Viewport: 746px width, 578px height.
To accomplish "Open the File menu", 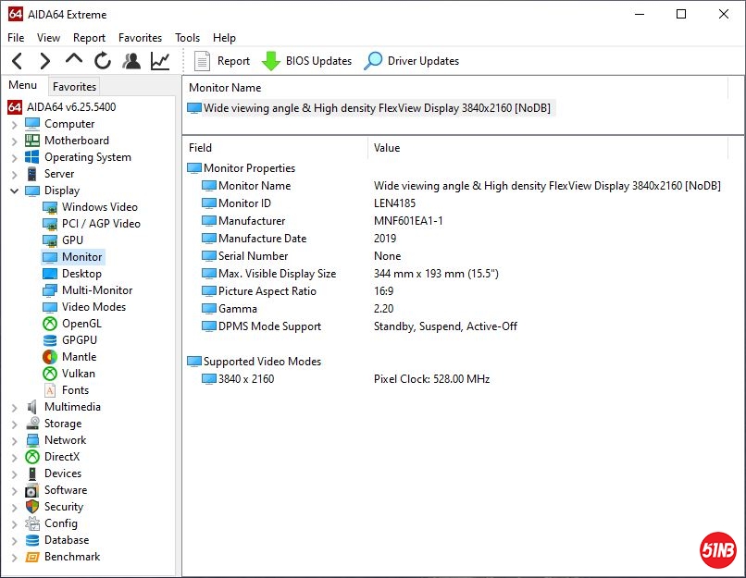I will (x=16, y=38).
